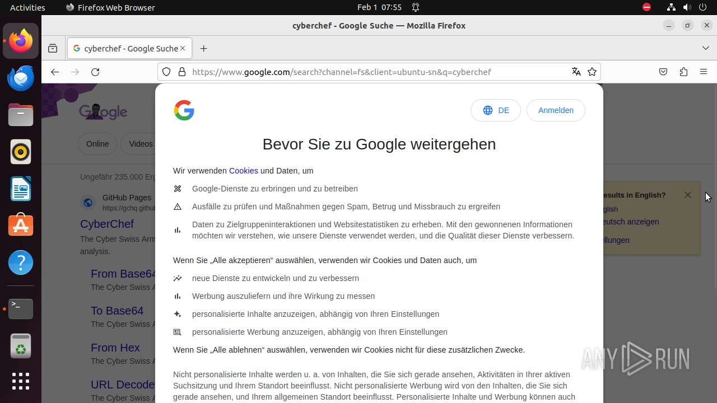Click the red do-not-disturb indicator icon
The width and height of the screenshot is (717, 403).
tap(646, 7)
